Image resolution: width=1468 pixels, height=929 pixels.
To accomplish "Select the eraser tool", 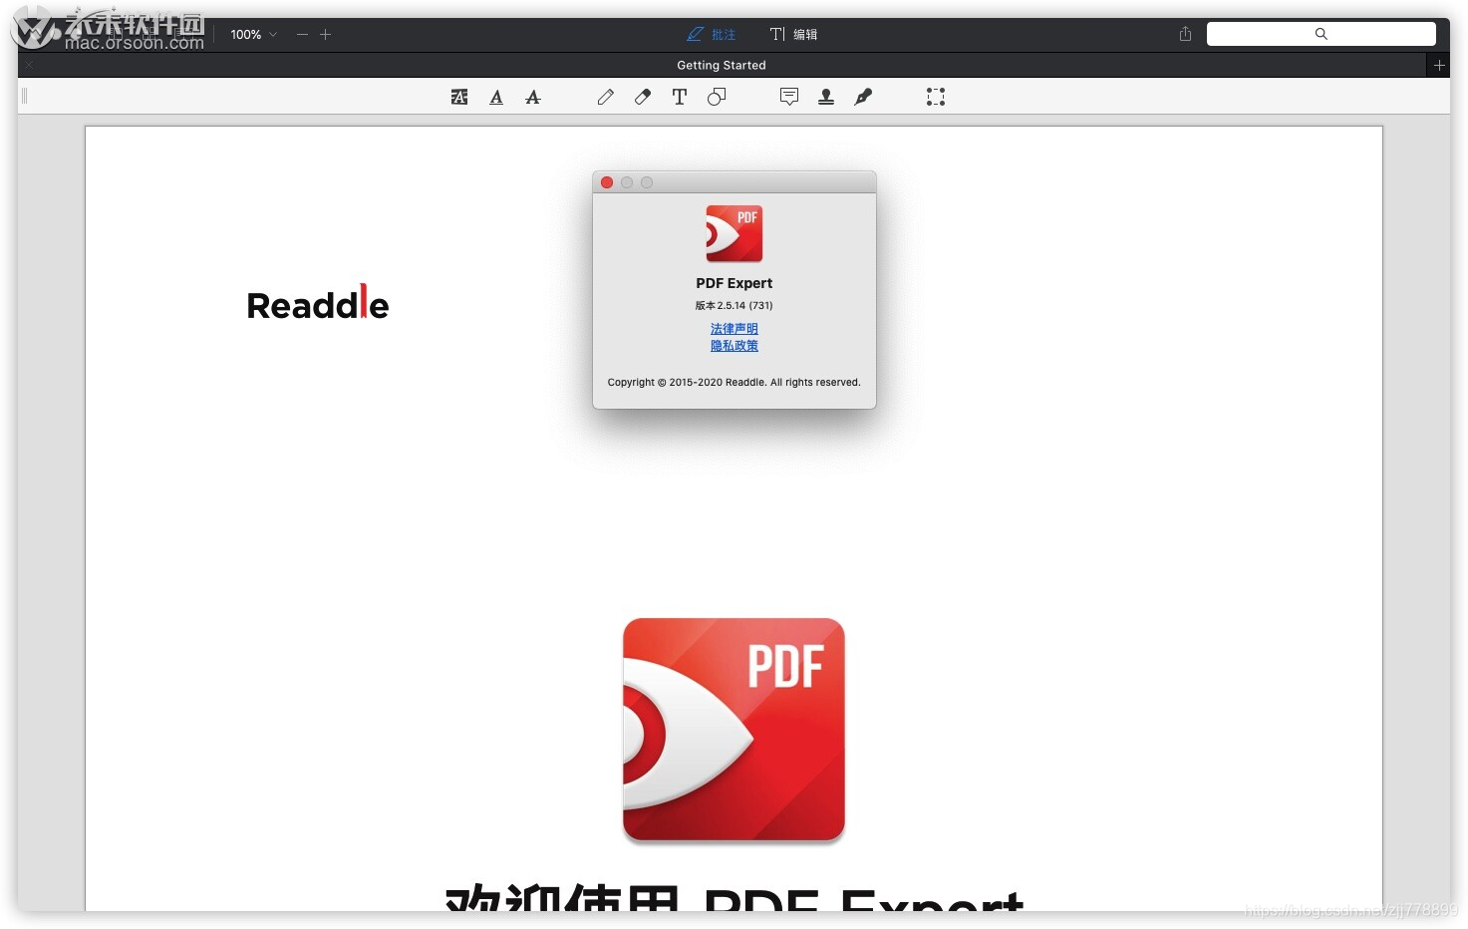I will pyautogui.click(x=643, y=97).
